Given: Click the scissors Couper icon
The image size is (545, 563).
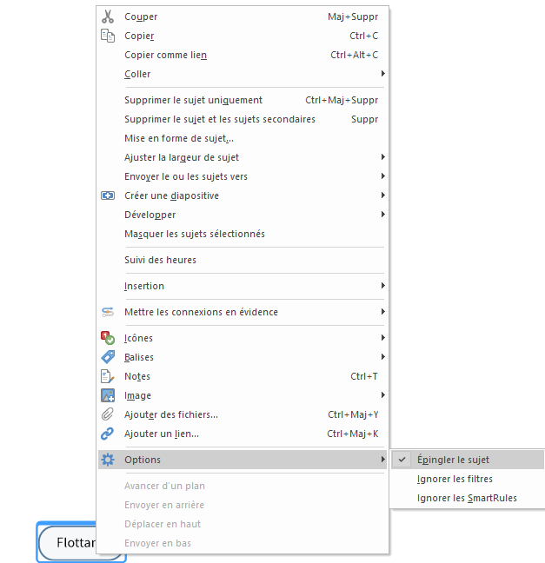Looking at the screenshot, I should click(x=108, y=17).
